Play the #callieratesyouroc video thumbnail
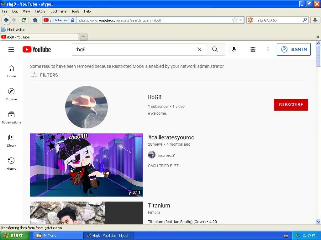The width and height of the screenshot is (321, 240). point(87,165)
